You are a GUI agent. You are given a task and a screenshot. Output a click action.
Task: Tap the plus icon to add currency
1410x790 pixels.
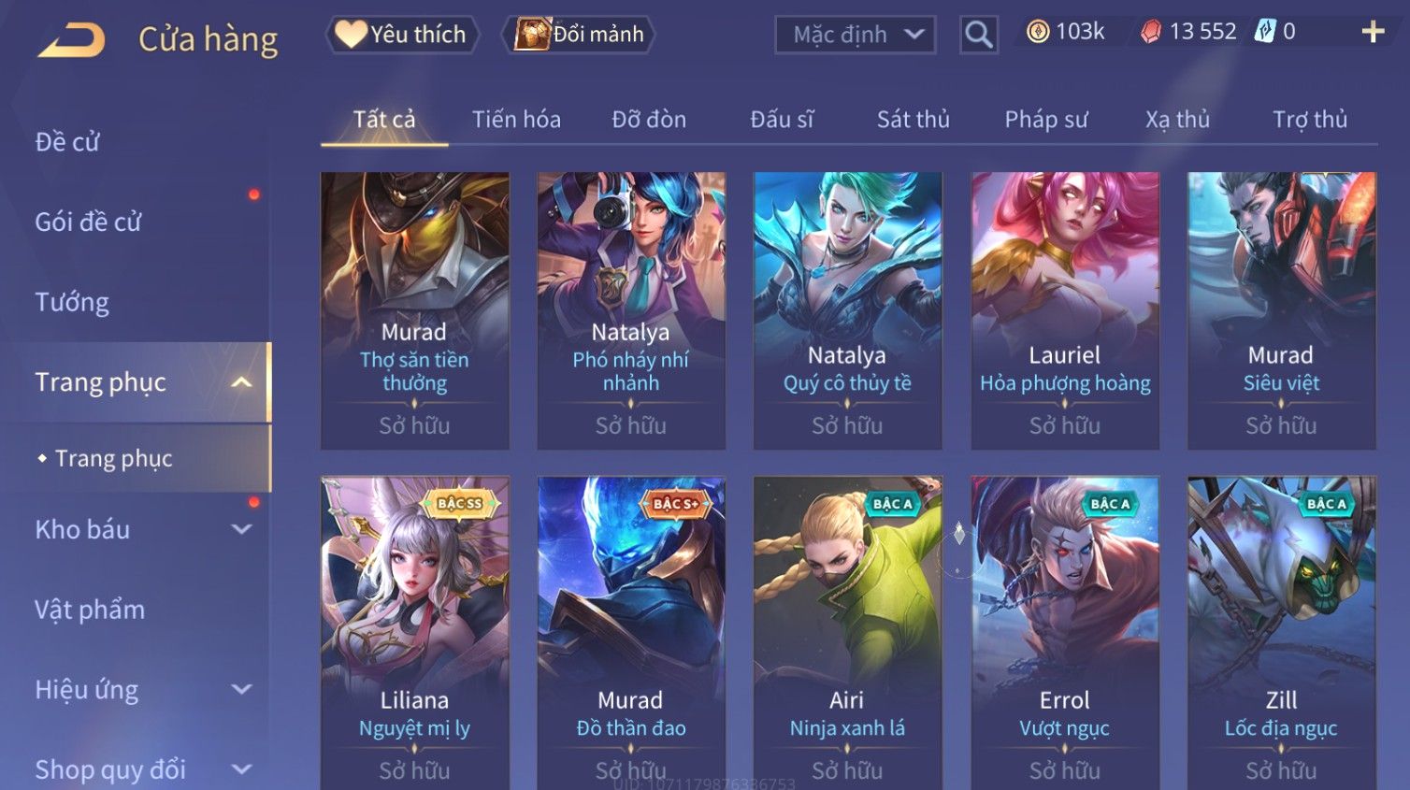click(x=1373, y=32)
